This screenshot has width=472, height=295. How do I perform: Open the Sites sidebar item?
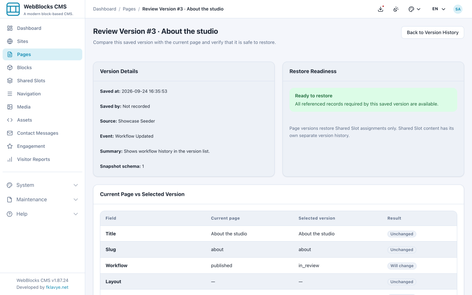(x=42, y=41)
